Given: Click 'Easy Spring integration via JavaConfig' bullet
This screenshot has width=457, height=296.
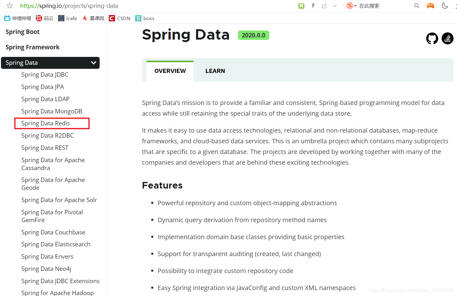Looking at the screenshot, I should click(257, 288).
